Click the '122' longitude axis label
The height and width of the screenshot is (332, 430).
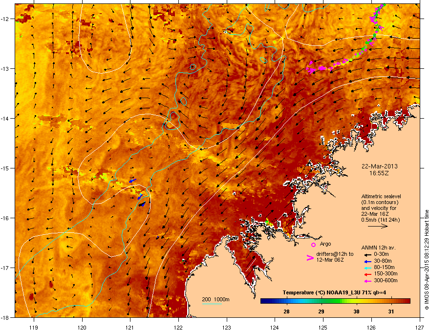(178, 327)
